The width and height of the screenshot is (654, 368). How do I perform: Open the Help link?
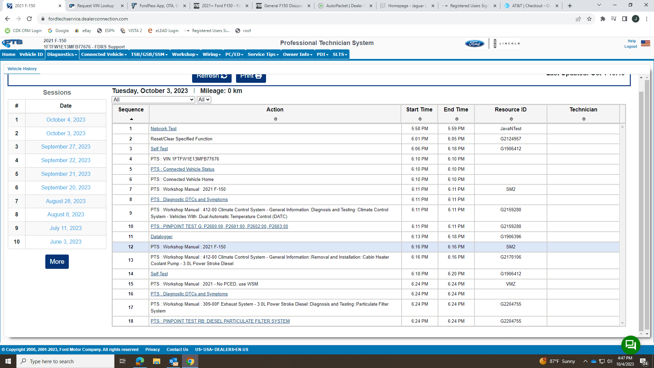(632, 41)
